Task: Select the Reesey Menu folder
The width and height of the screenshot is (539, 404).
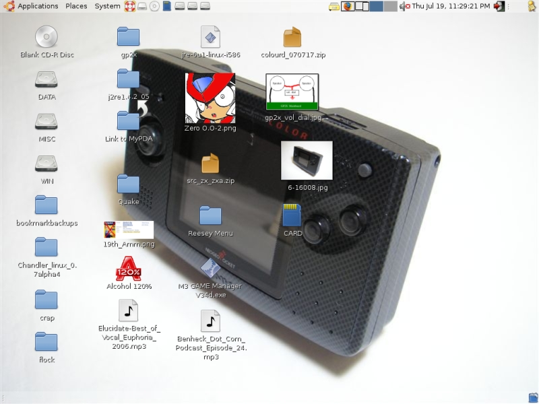Action: click(x=210, y=215)
